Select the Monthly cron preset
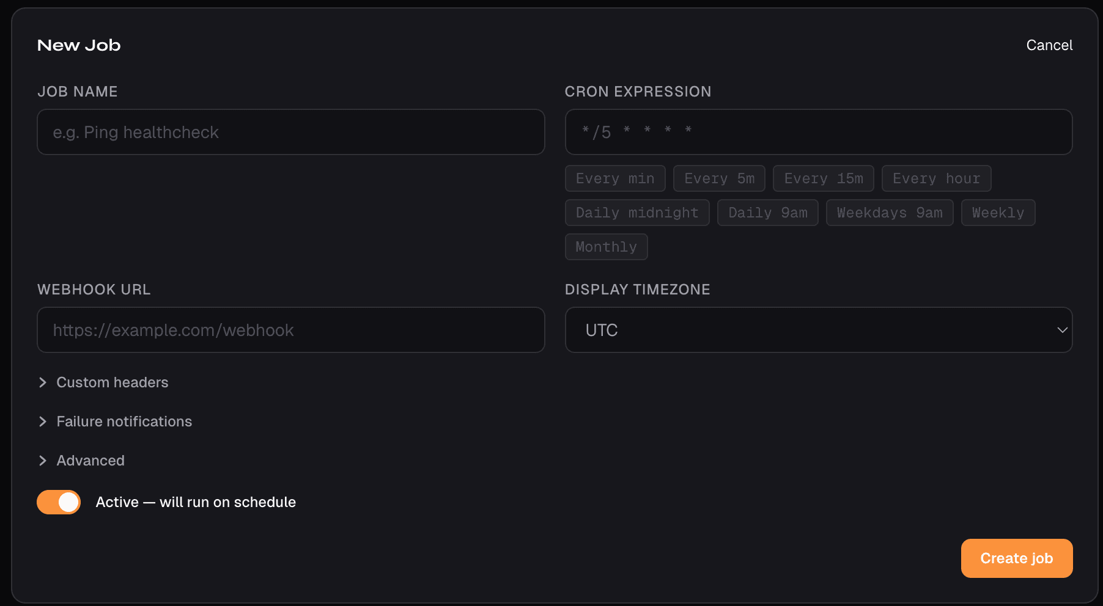1103x606 pixels. 606,247
